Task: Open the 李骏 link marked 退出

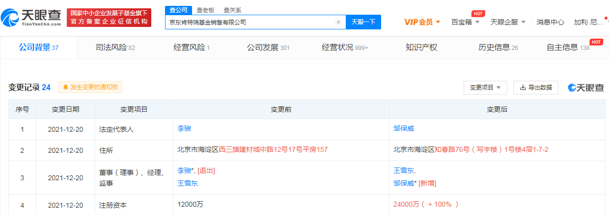Action: (x=185, y=170)
